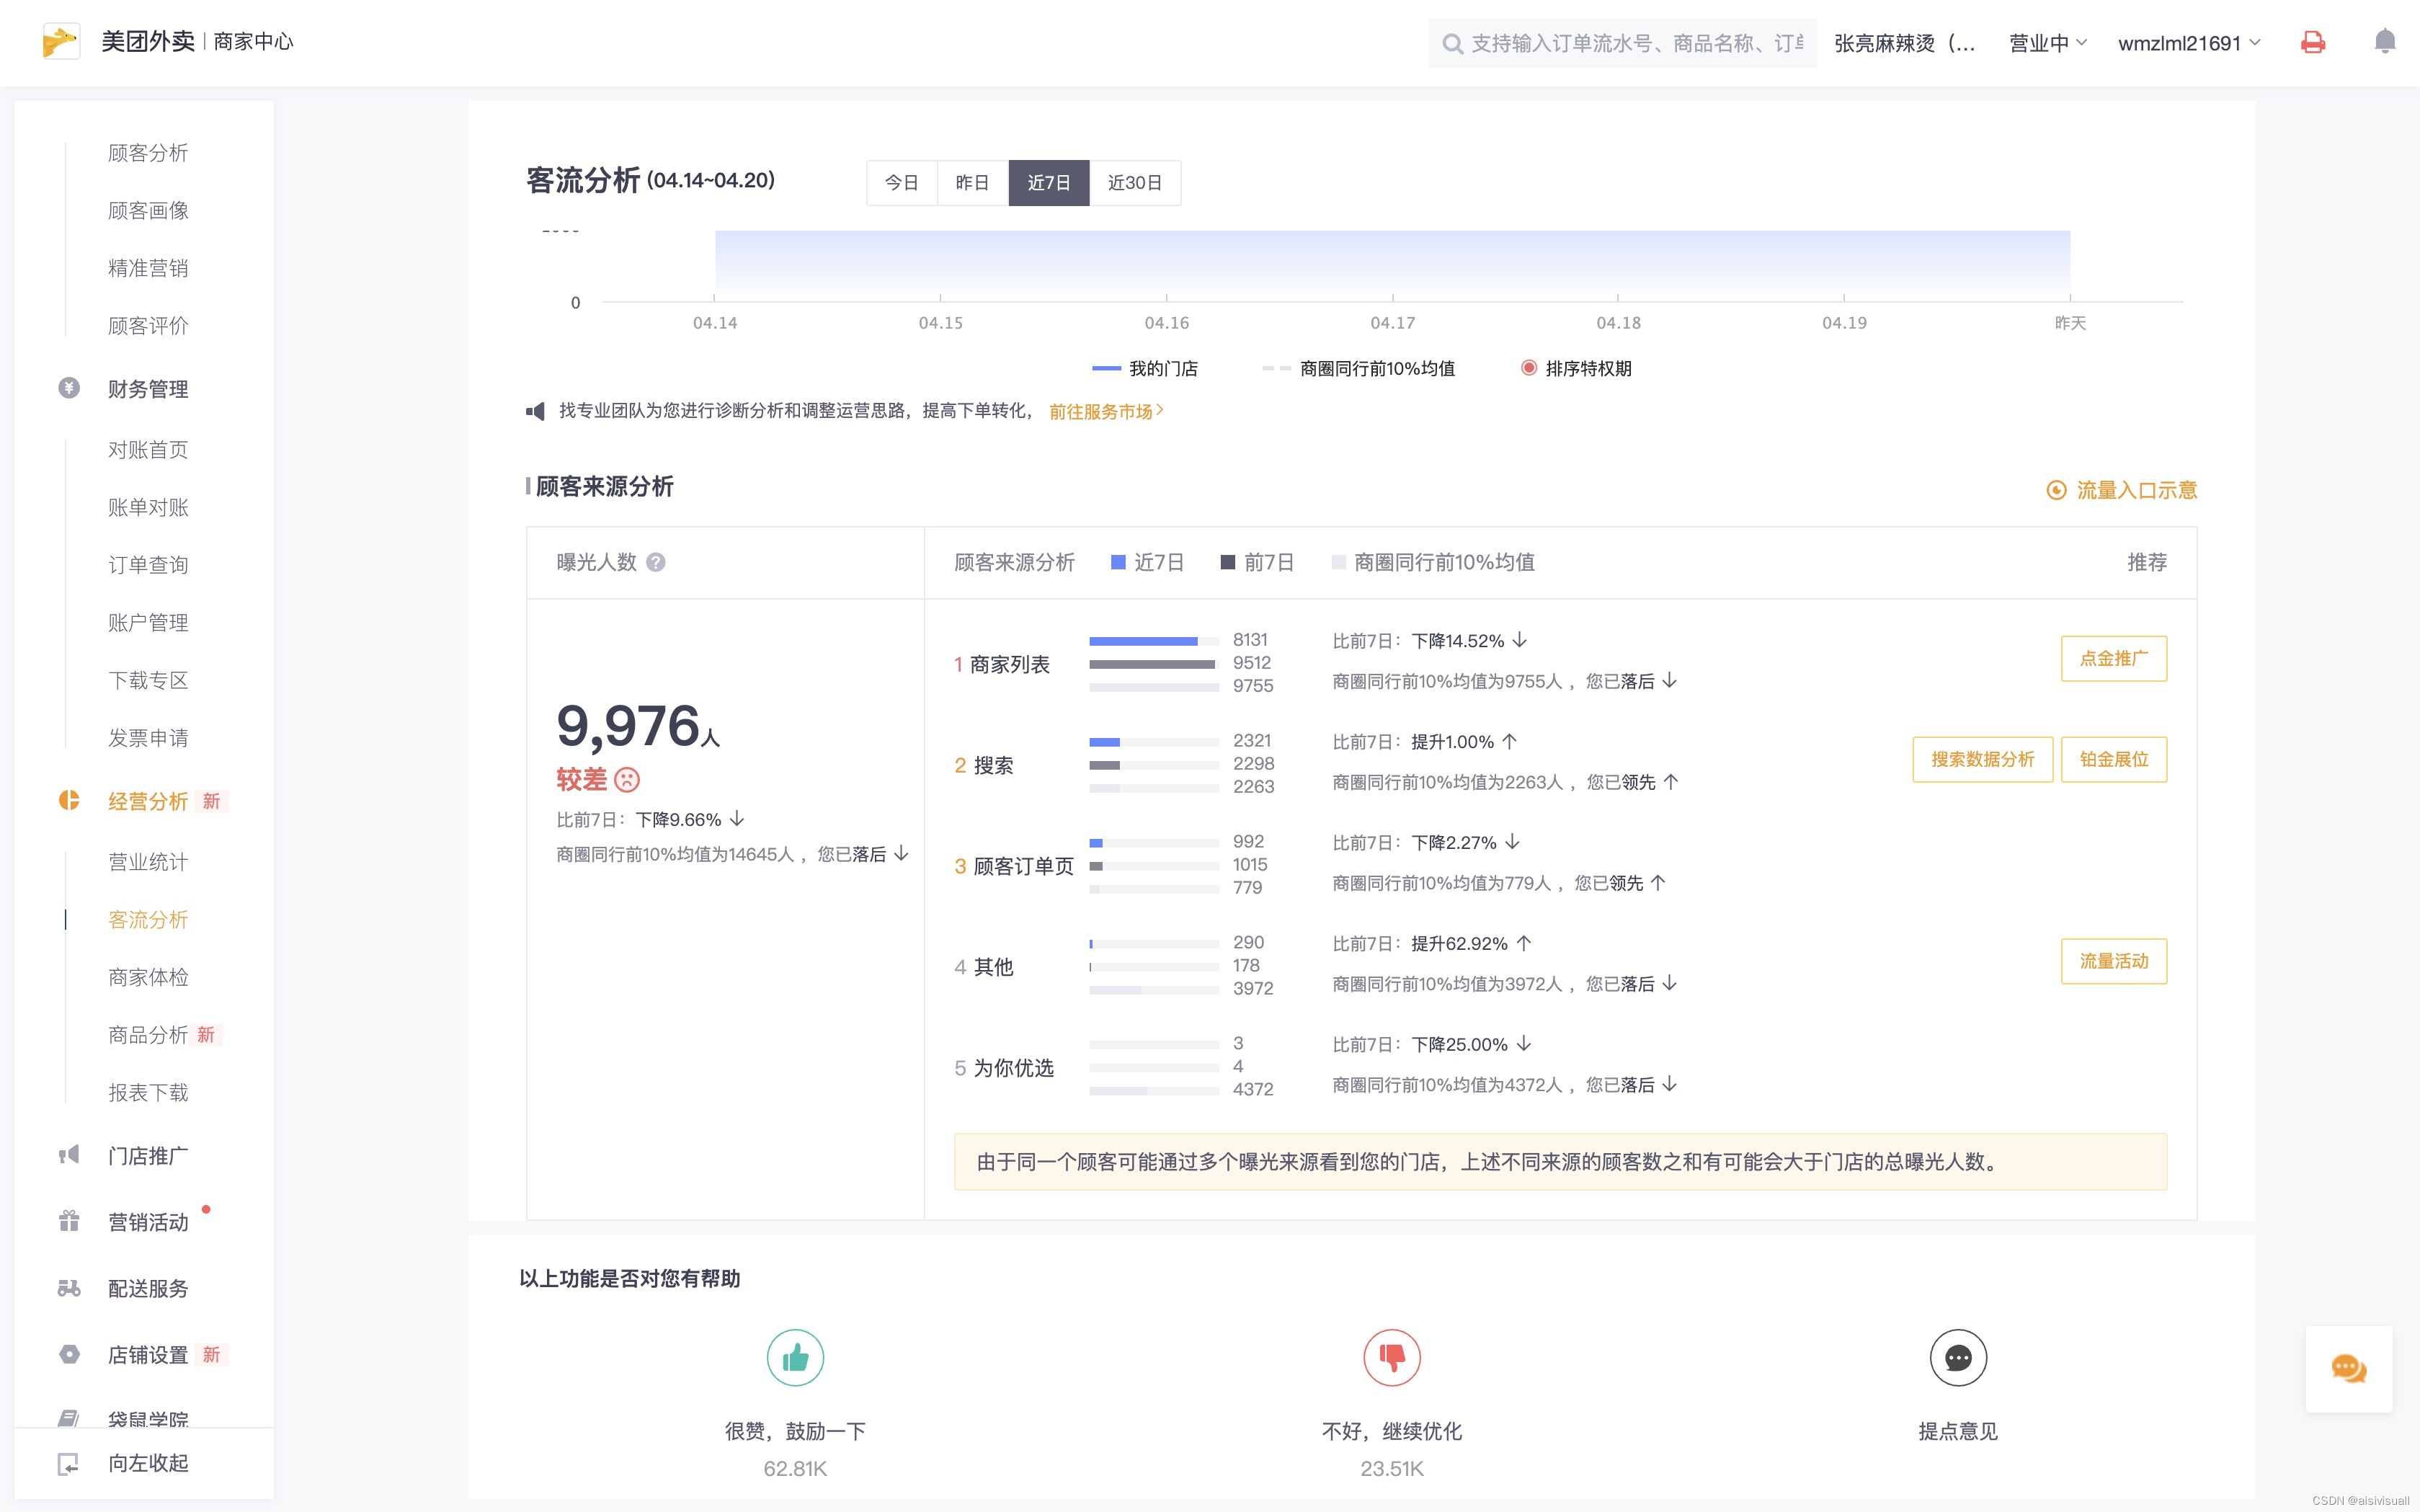Image resolution: width=2420 pixels, height=1512 pixels.
Task: Expand 财务管理 menu section
Action: pos(148,389)
